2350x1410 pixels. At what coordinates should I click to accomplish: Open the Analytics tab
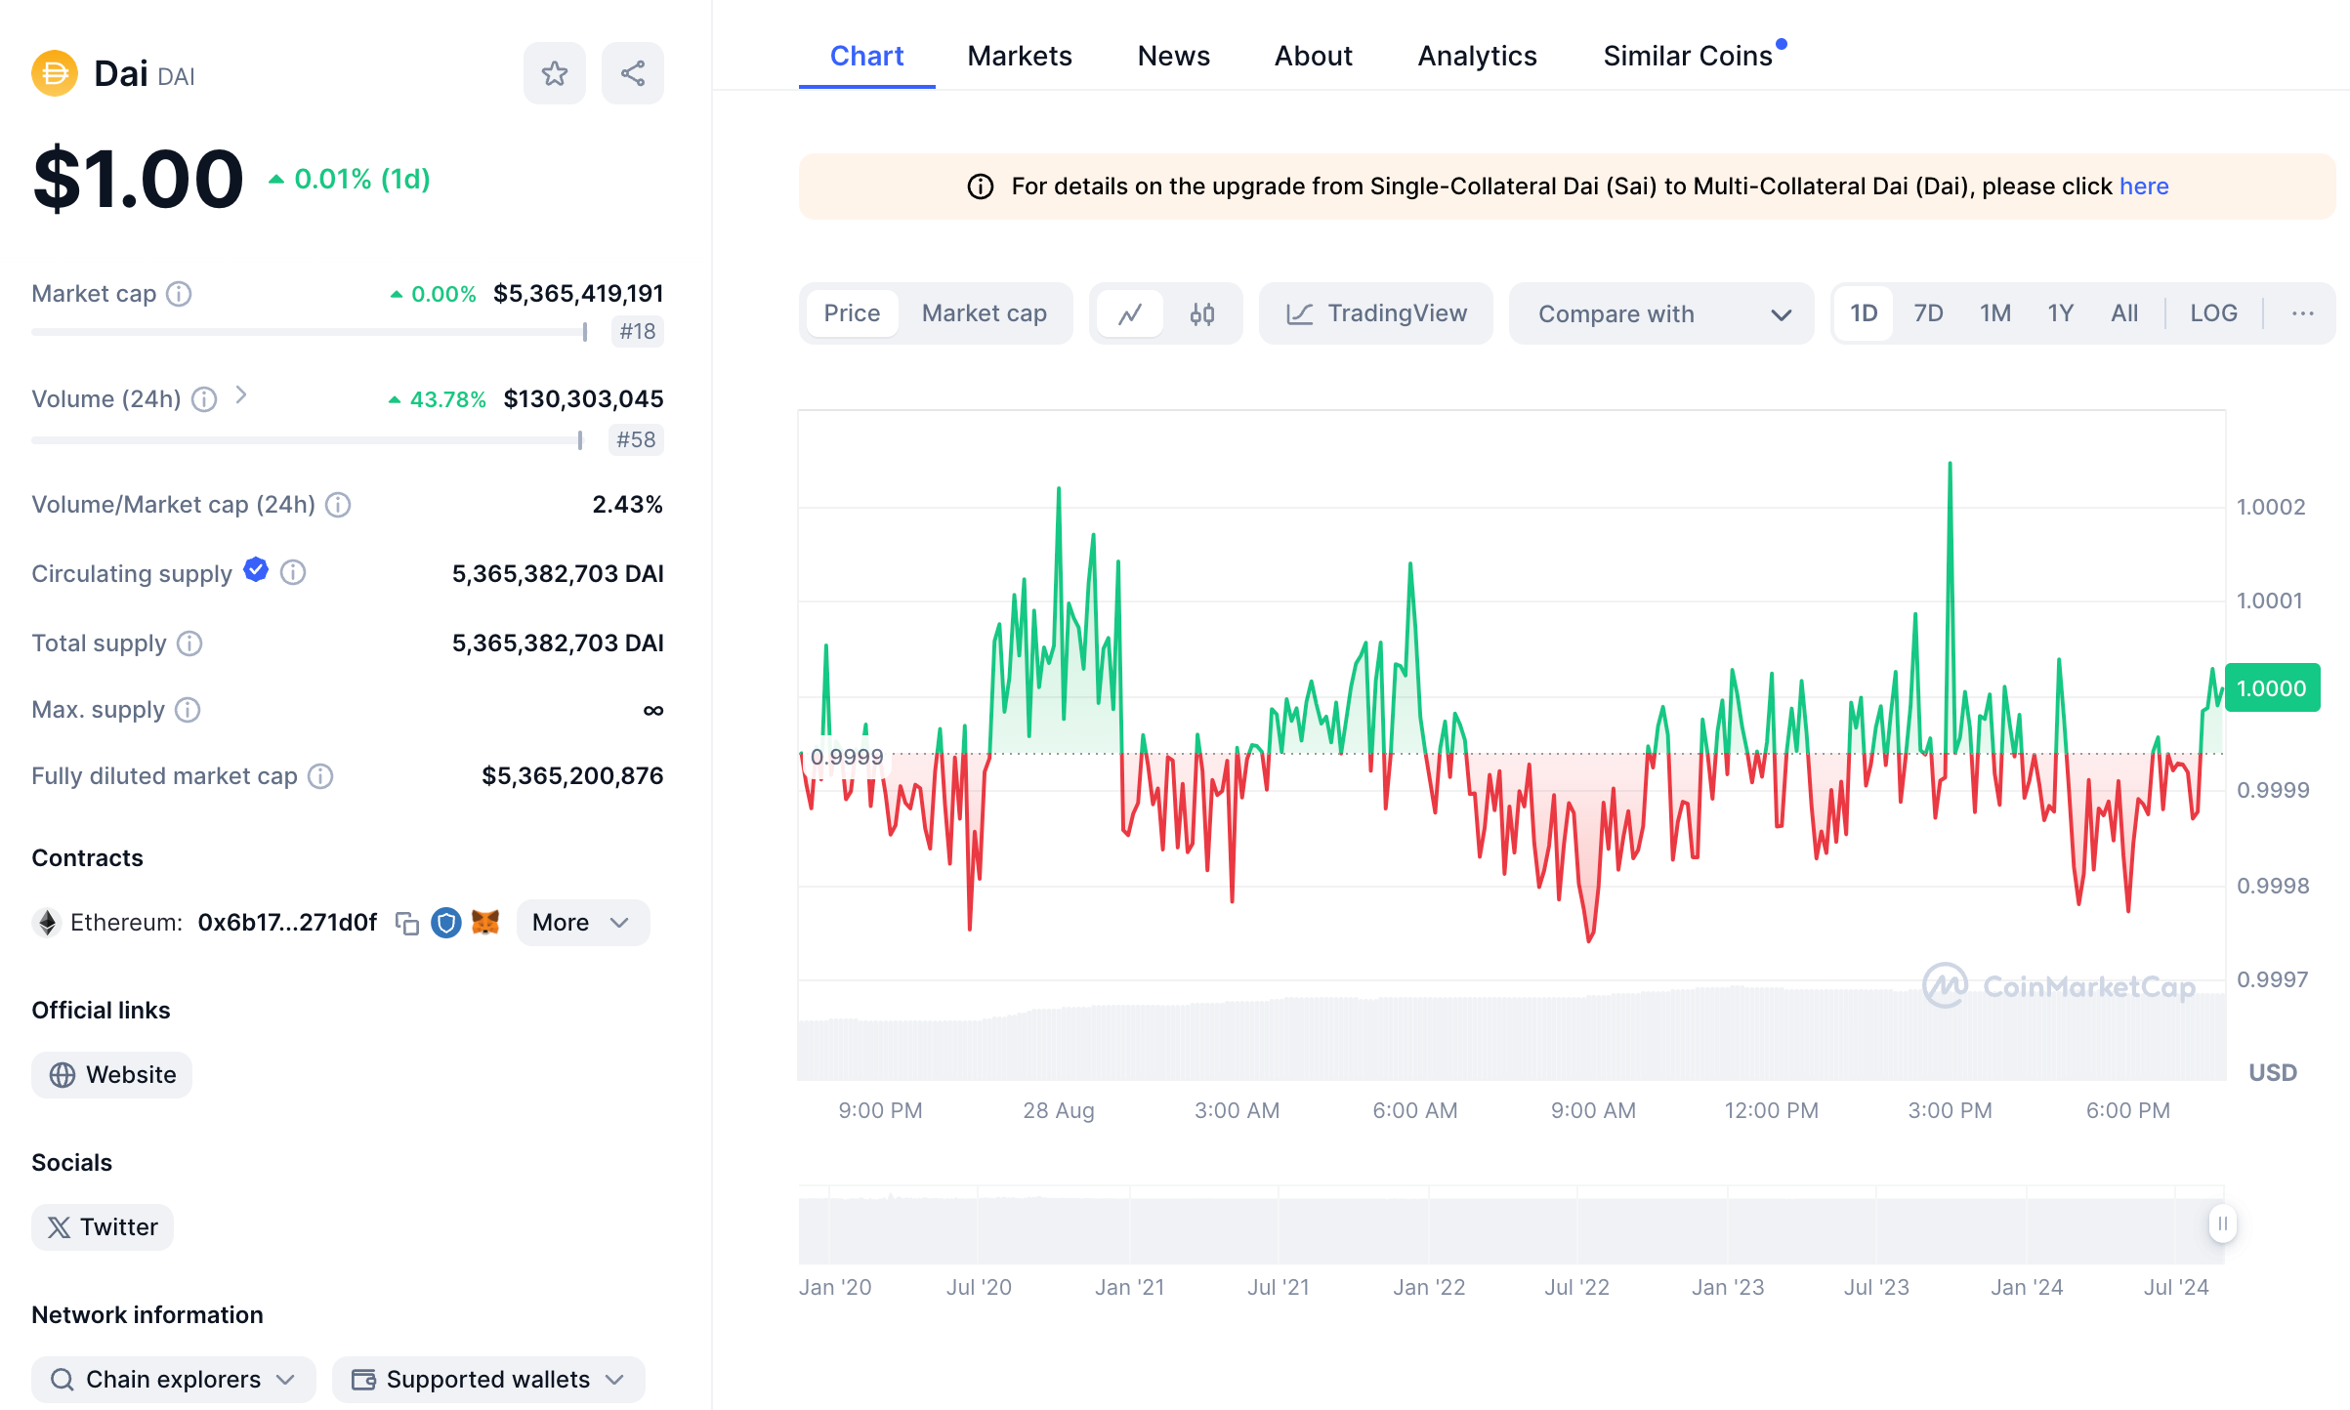(x=1477, y=56)
